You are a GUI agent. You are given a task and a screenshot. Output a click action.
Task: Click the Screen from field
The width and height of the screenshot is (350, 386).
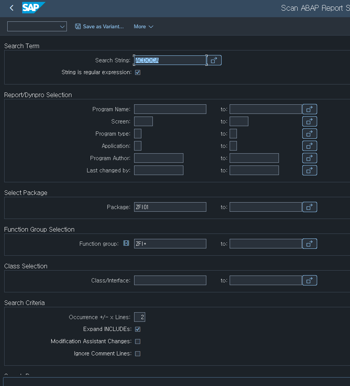click(144, 122)
